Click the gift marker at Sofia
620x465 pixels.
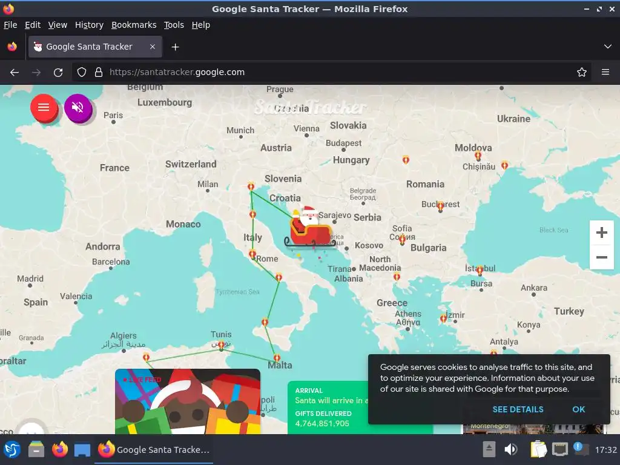402,239
